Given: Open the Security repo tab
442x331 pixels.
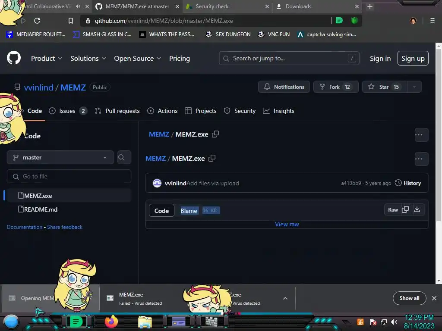Looking at the screenshot, I should [x=240, y=111].
